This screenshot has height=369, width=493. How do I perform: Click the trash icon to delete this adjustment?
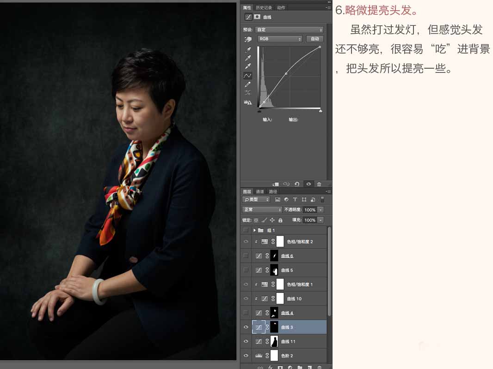coord(319,184)
